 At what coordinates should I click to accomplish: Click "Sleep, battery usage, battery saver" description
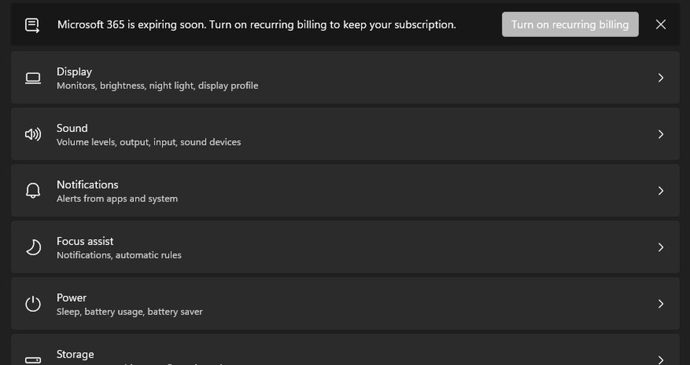click(x=129, y=312)
